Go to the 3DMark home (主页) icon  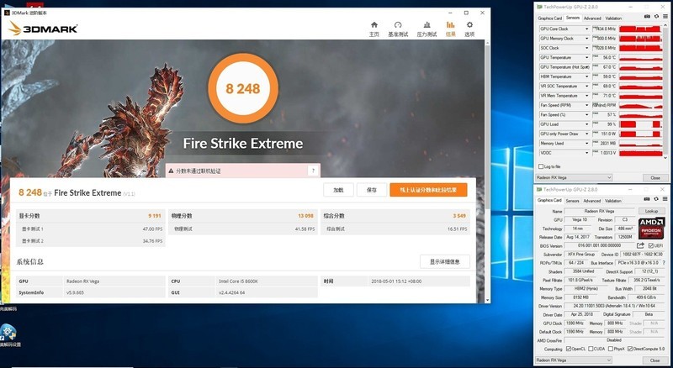click(x=374, y=25)
